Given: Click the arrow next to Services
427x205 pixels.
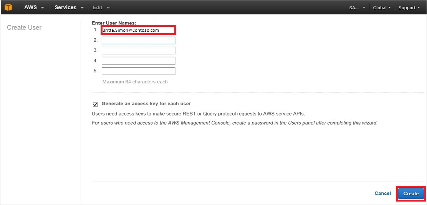Looking at the screenshot, I should click(82, 8).
